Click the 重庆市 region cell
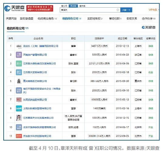This screenshot has height=156, width=163. [x=138, y=81]
